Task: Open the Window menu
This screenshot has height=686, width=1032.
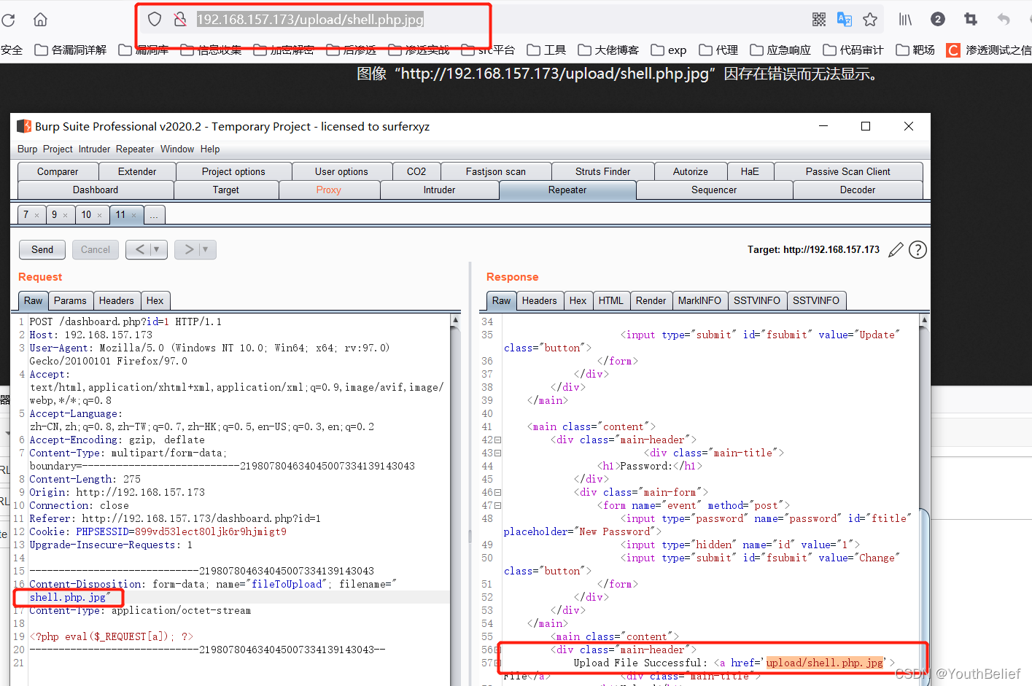Action: [177, 149]
